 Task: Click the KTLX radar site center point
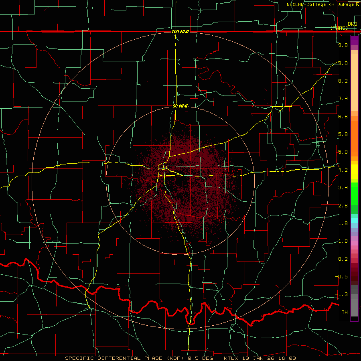(180, 180)
